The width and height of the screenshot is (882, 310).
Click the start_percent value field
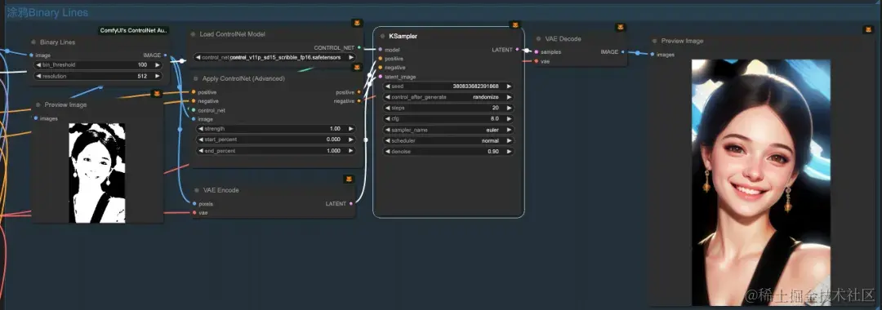point(276,139)
